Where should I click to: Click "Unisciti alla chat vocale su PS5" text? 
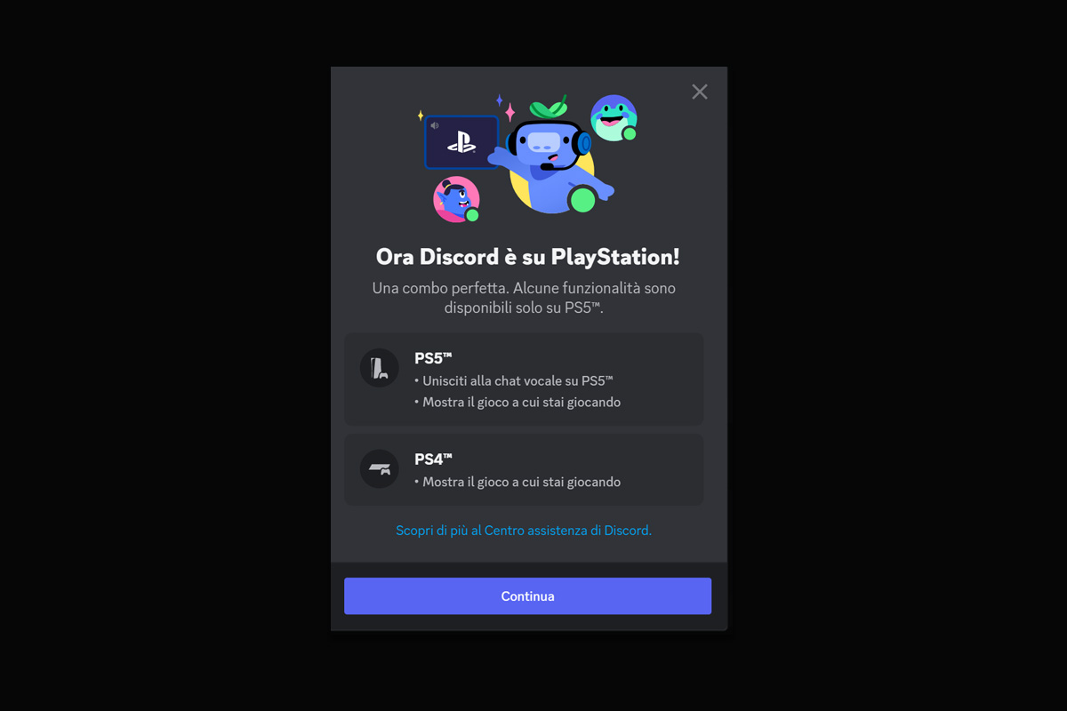tap(517, 380)
